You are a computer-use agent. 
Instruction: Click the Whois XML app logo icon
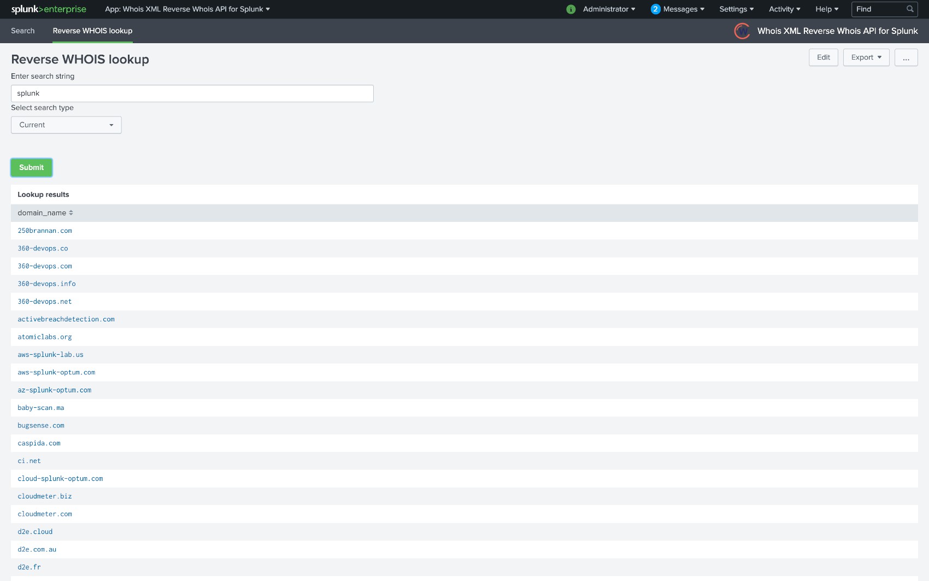[x=742, y=31]
